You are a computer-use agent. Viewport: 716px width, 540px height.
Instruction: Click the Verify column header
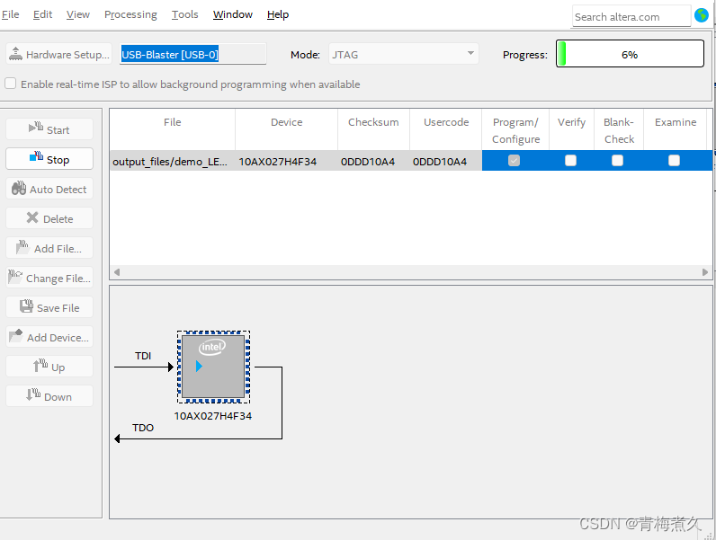click(x=571, y=130)
